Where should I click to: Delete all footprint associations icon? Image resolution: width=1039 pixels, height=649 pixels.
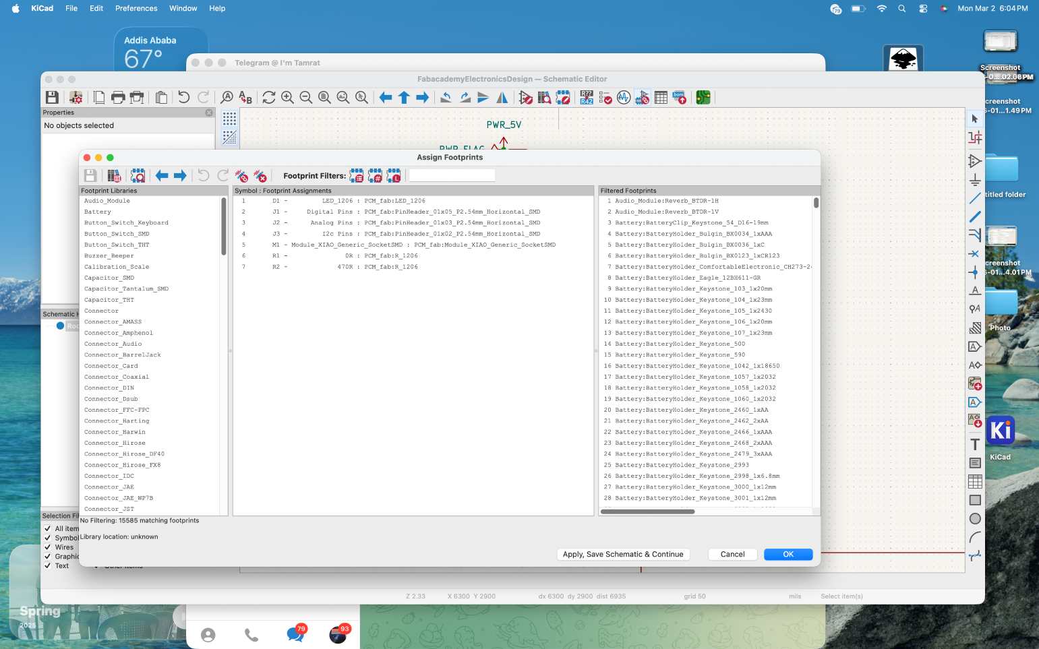[x=260, y=176]
